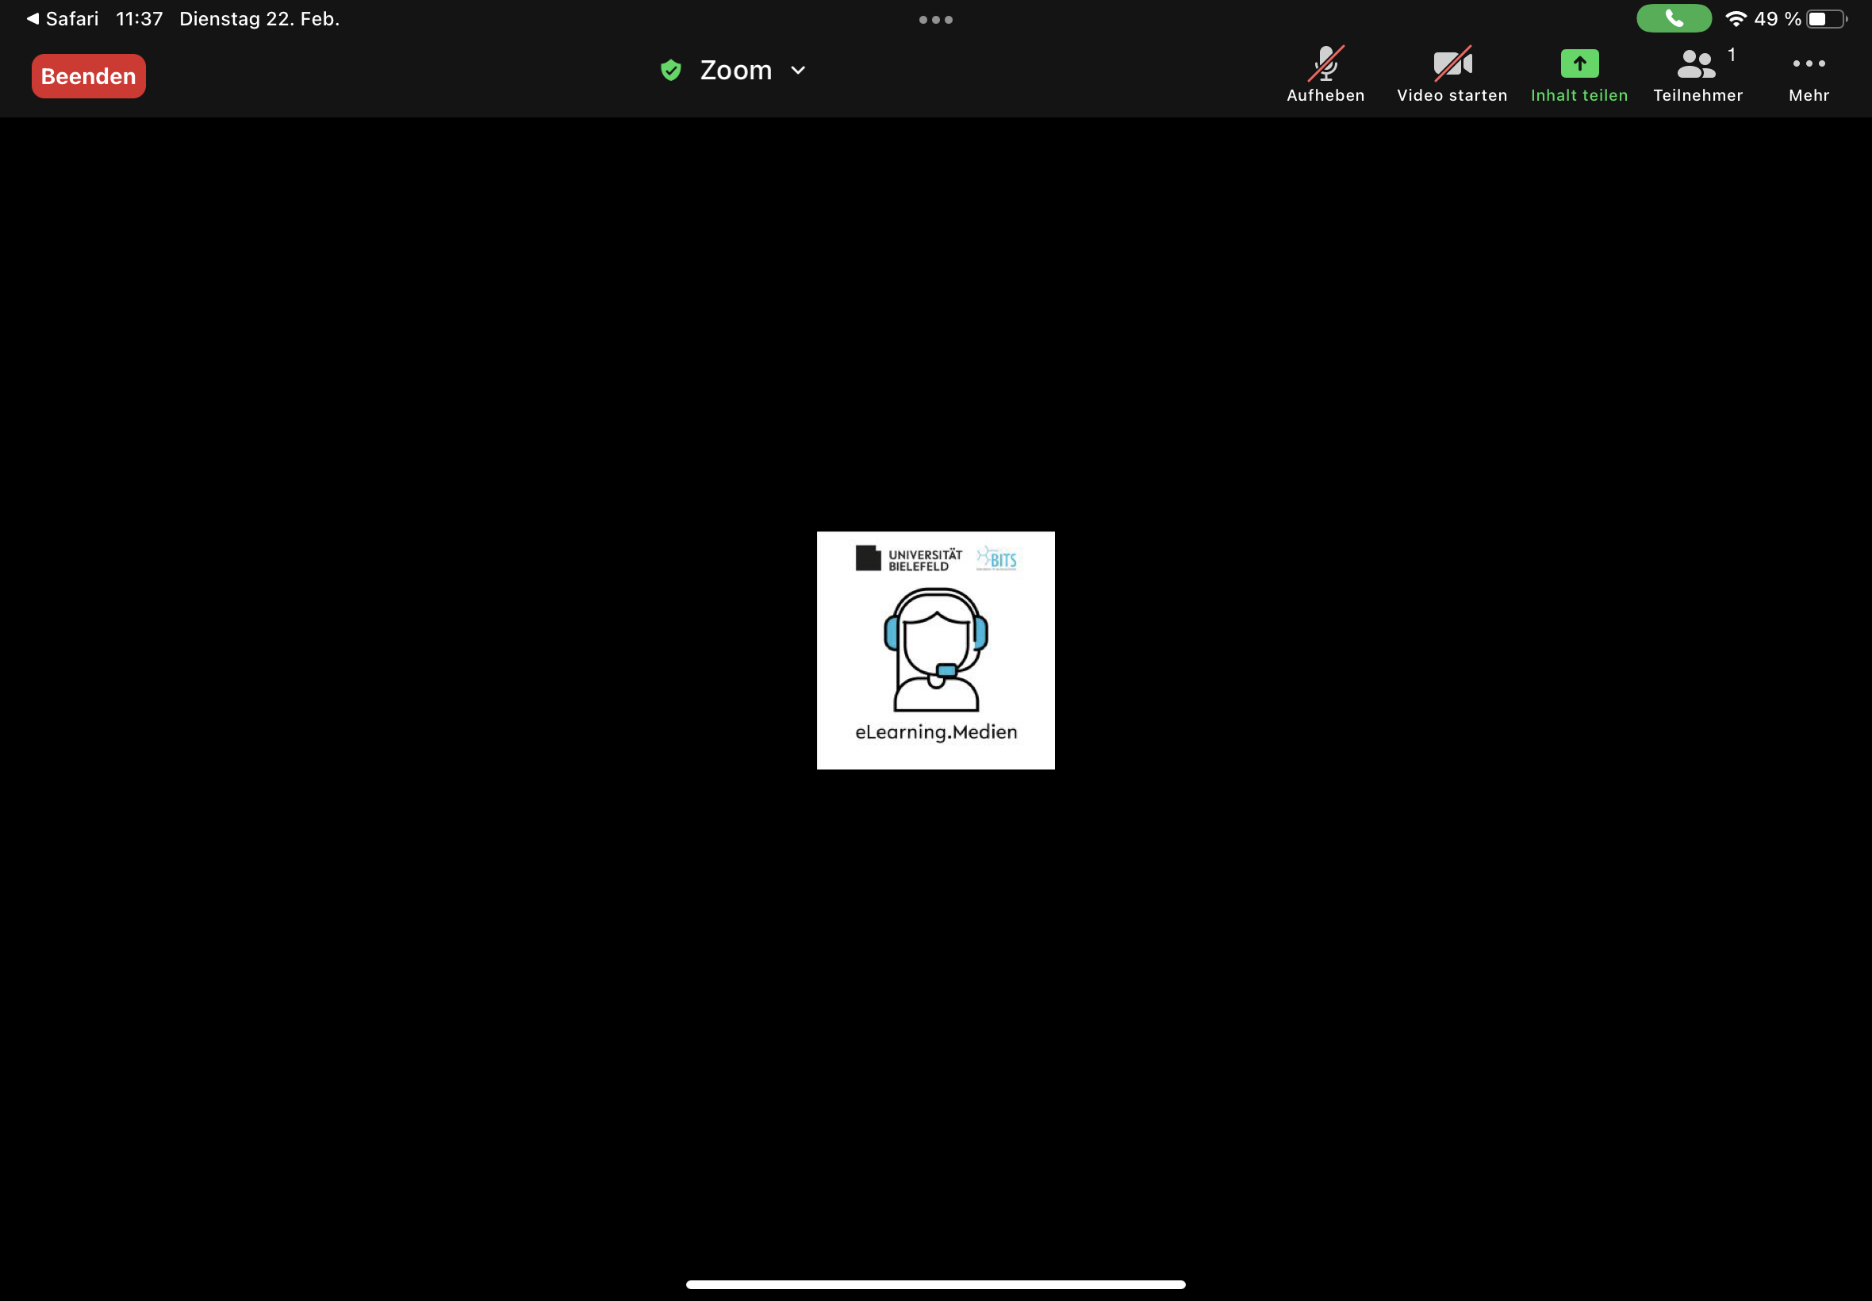The width and height of the screenshot is (1872, 1301).
Task: Share content via Inhalt teilen
Action: point(1579,75)
